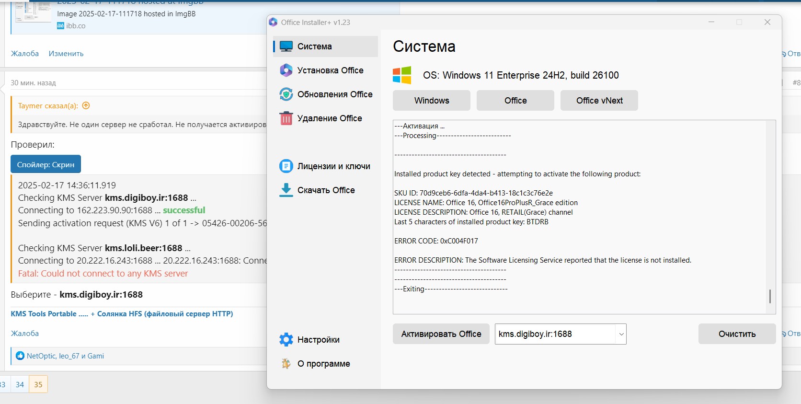Click the like icon beside NetOptic in forum
Screen dimensions: 801x404
point(20,356)
